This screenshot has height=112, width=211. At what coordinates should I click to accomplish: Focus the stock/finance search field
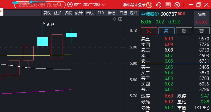coord(40,5)
